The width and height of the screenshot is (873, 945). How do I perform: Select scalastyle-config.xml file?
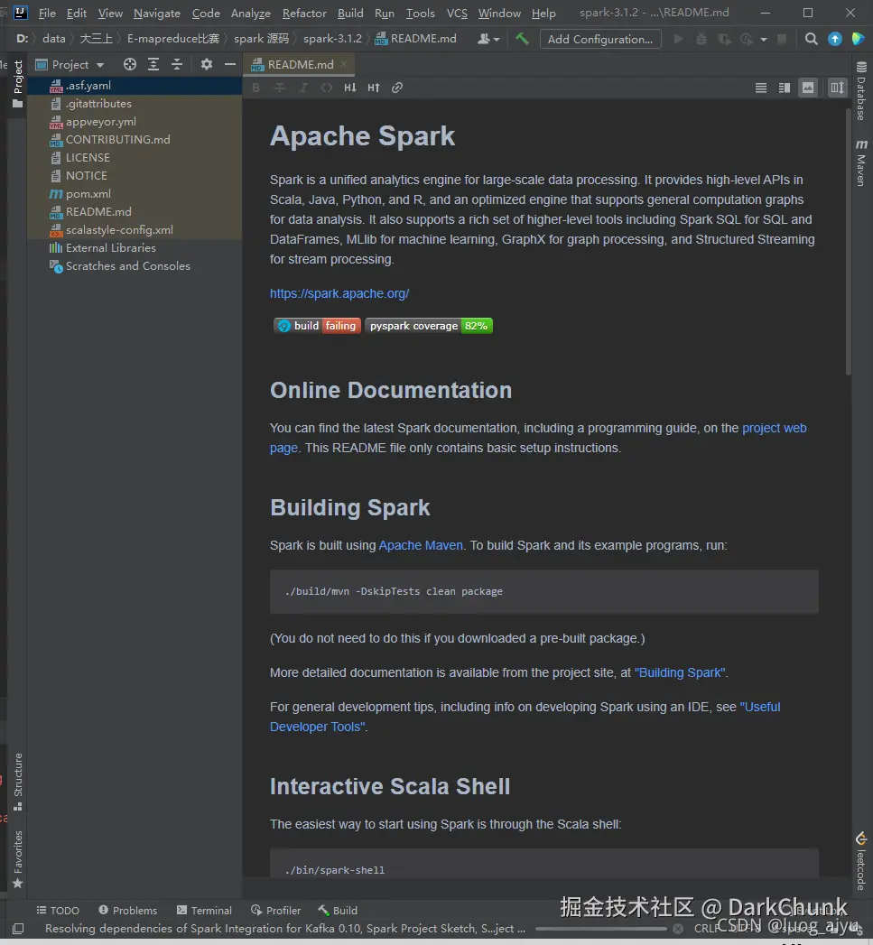pyautogui.click(x=135, y=230)
